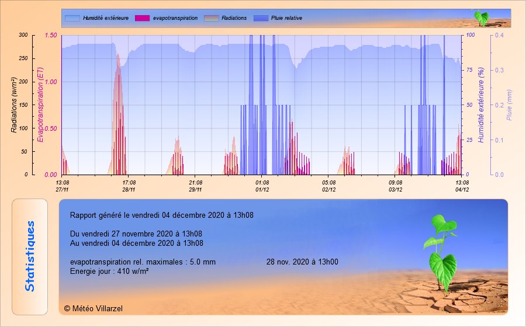Image resolution: width=526 pixels, height=327 pixels.
Task: Select the 'Humidité extérieure' legend label
Action: coord(106,18)
